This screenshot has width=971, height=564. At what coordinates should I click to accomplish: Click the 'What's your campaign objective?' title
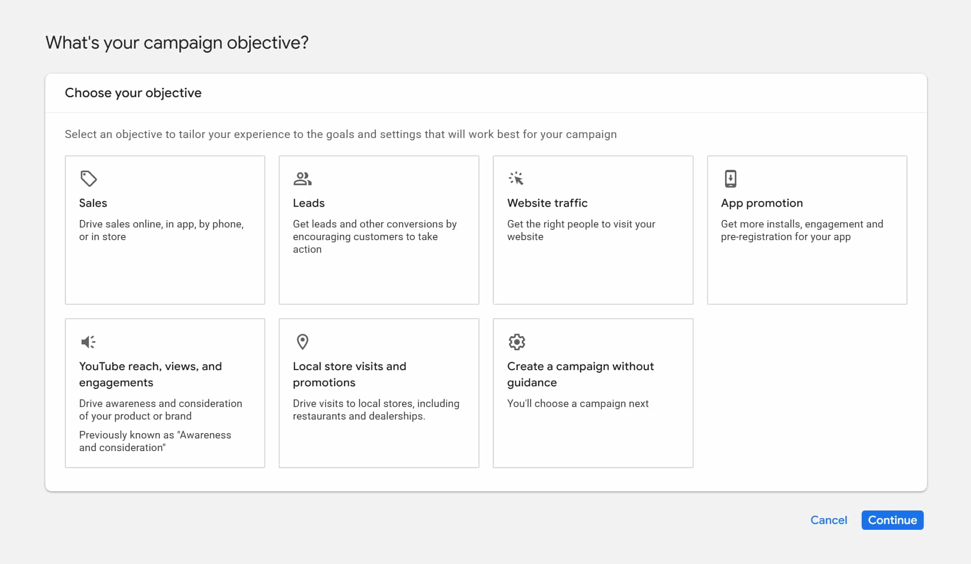click(x=177, y=43)
